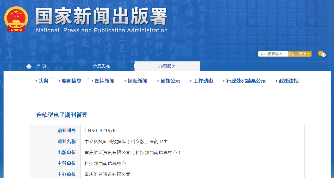Select the 办事服务 tab
The image size is (334, 178).
click(167, 66)
